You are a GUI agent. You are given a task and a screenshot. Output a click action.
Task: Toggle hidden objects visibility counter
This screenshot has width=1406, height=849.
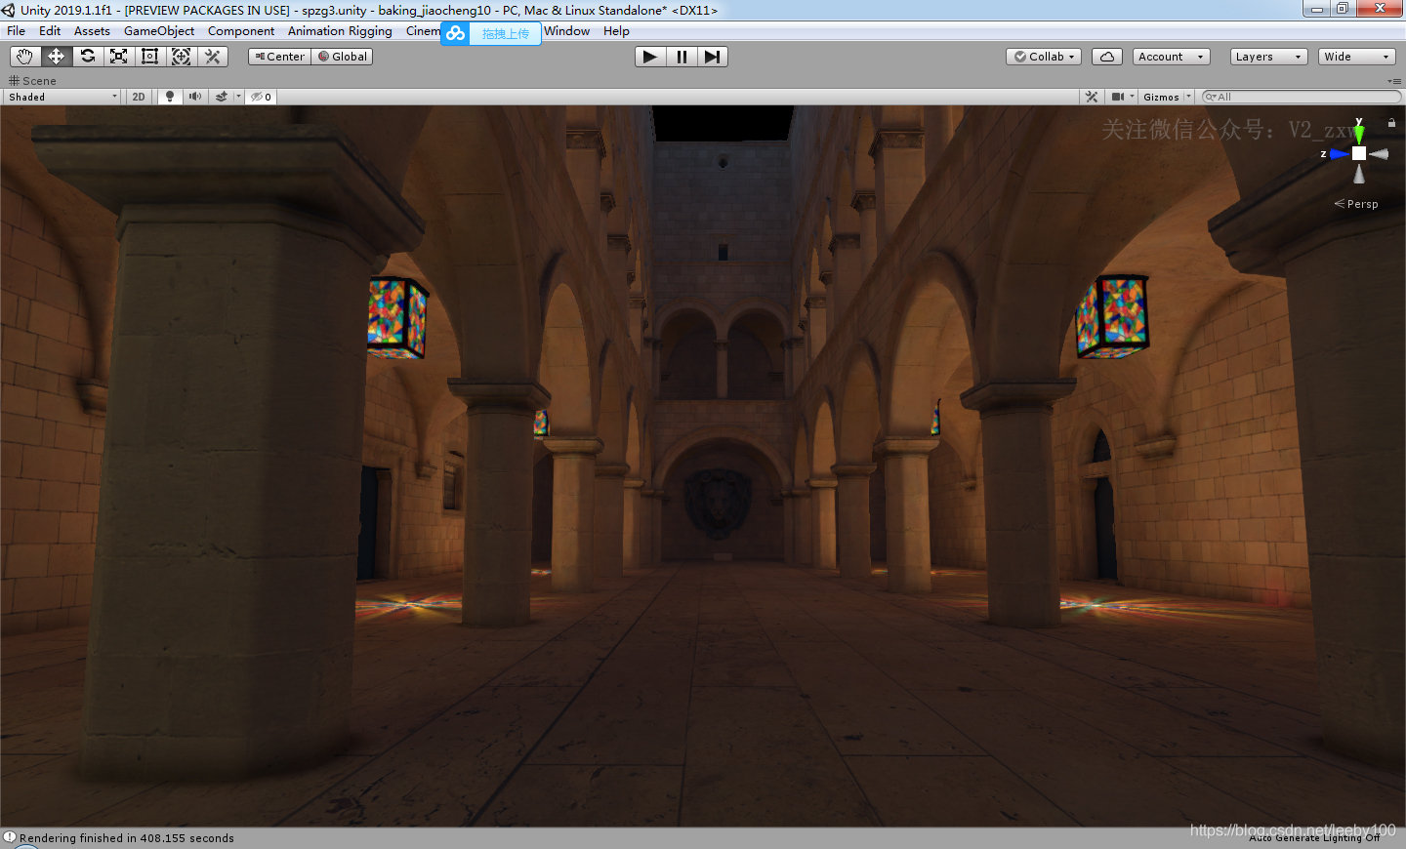(x=262, y=97)
